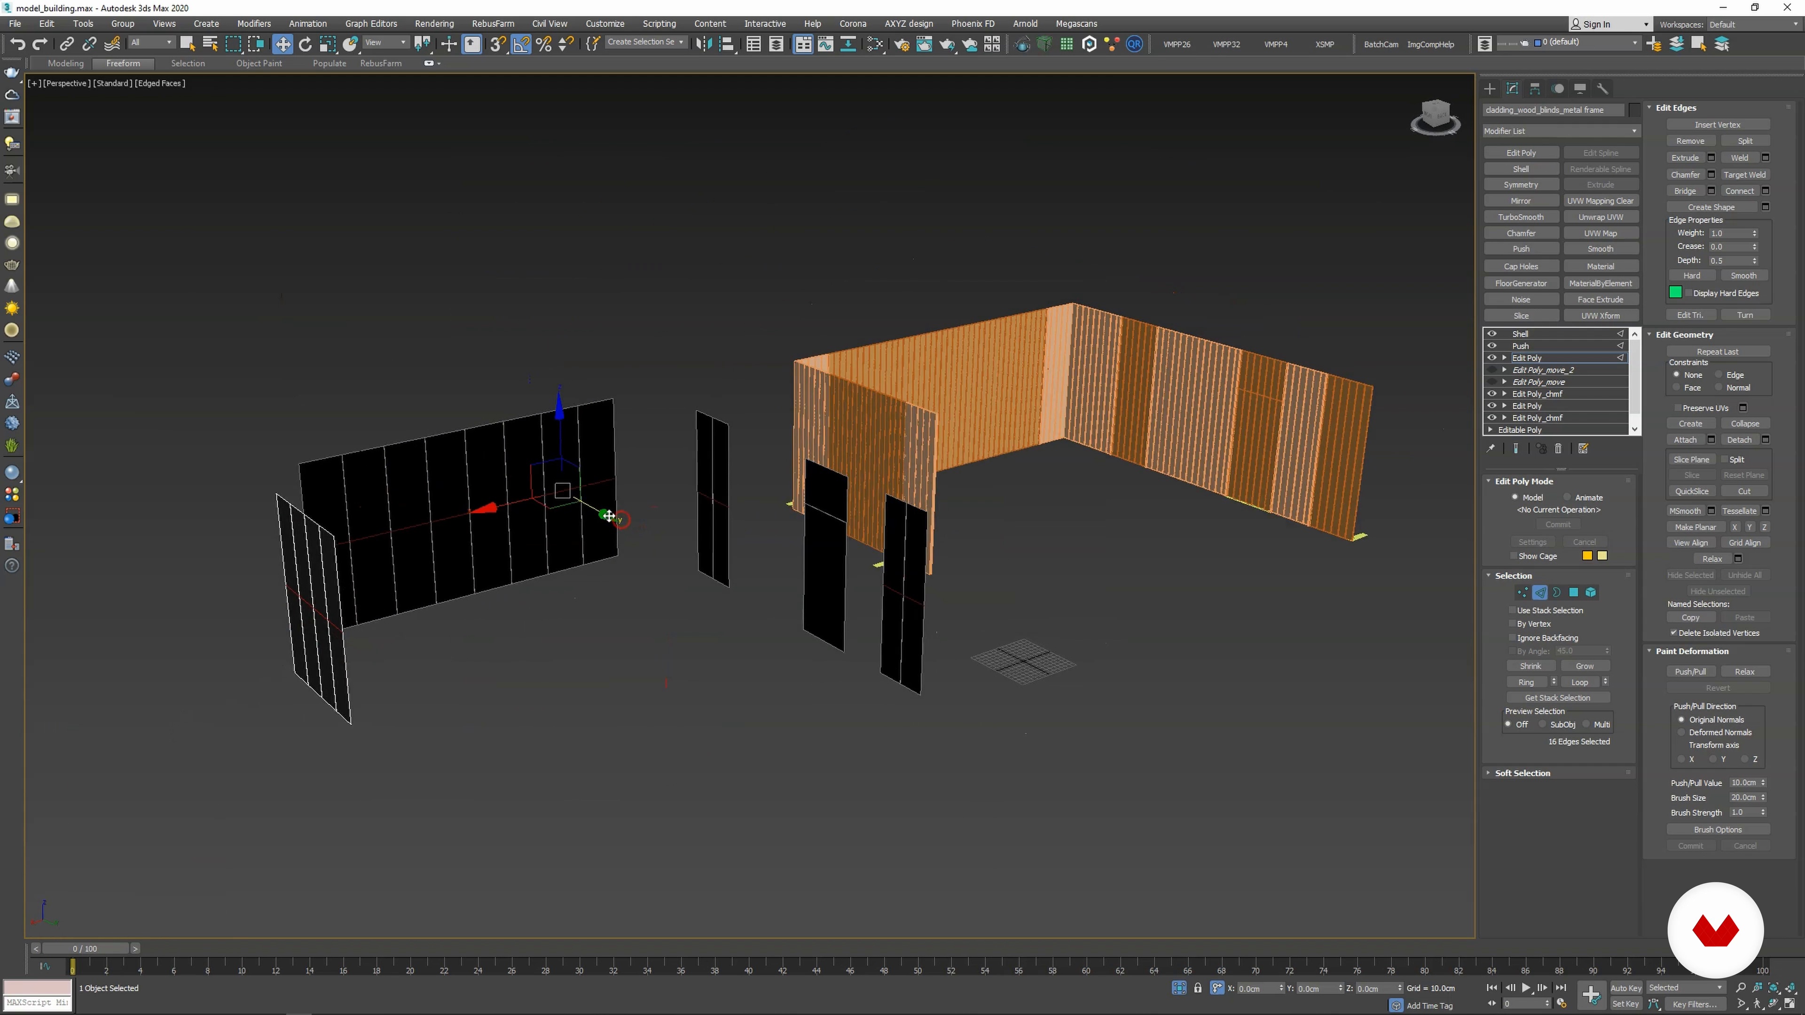Switch to the Object Paint ribbon tab

point(259,63)
